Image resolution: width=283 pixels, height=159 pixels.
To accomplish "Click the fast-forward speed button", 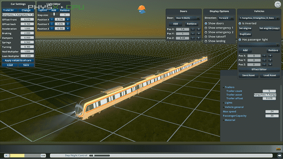I will coord(43,155).
